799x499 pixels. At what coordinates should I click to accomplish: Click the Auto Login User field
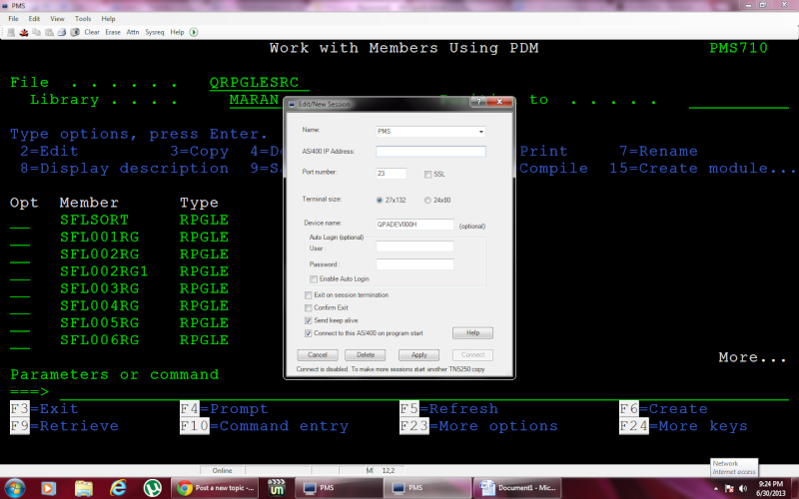coord(414,247)
